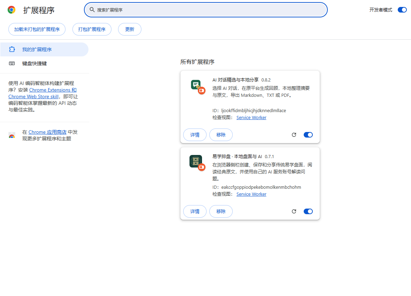
Task: Click the Chrome Web Store rainbow icon
Action: click(12, 135)
